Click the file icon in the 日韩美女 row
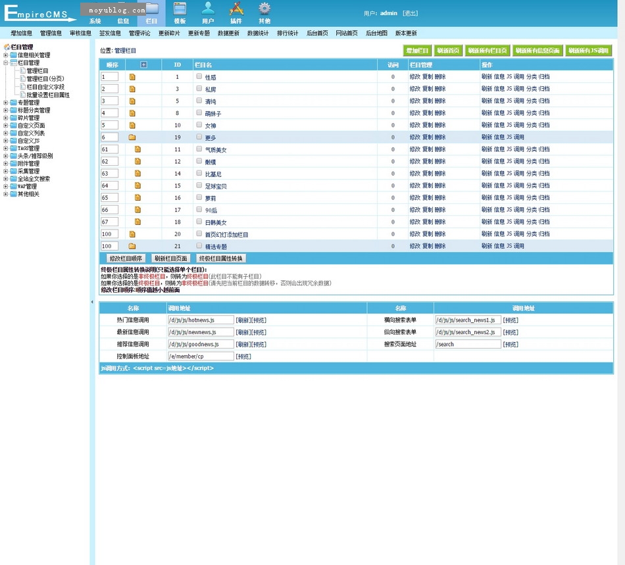 click(137, 222)
